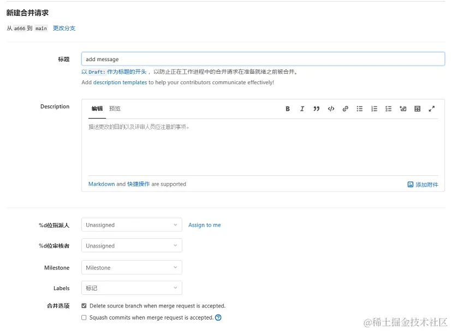Open help icon beside Squash commits

coord(218,317)
